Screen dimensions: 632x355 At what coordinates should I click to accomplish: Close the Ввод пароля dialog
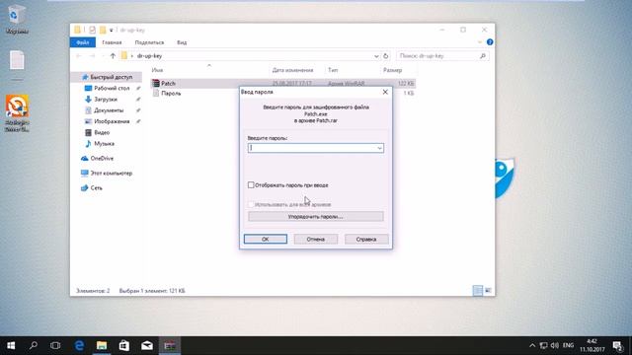tap(385, 92)
